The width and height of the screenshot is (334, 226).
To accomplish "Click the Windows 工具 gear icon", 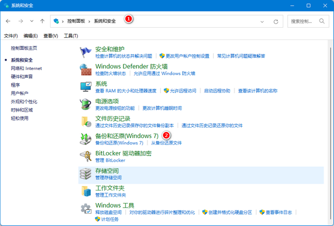I will [x=85, y=208].
